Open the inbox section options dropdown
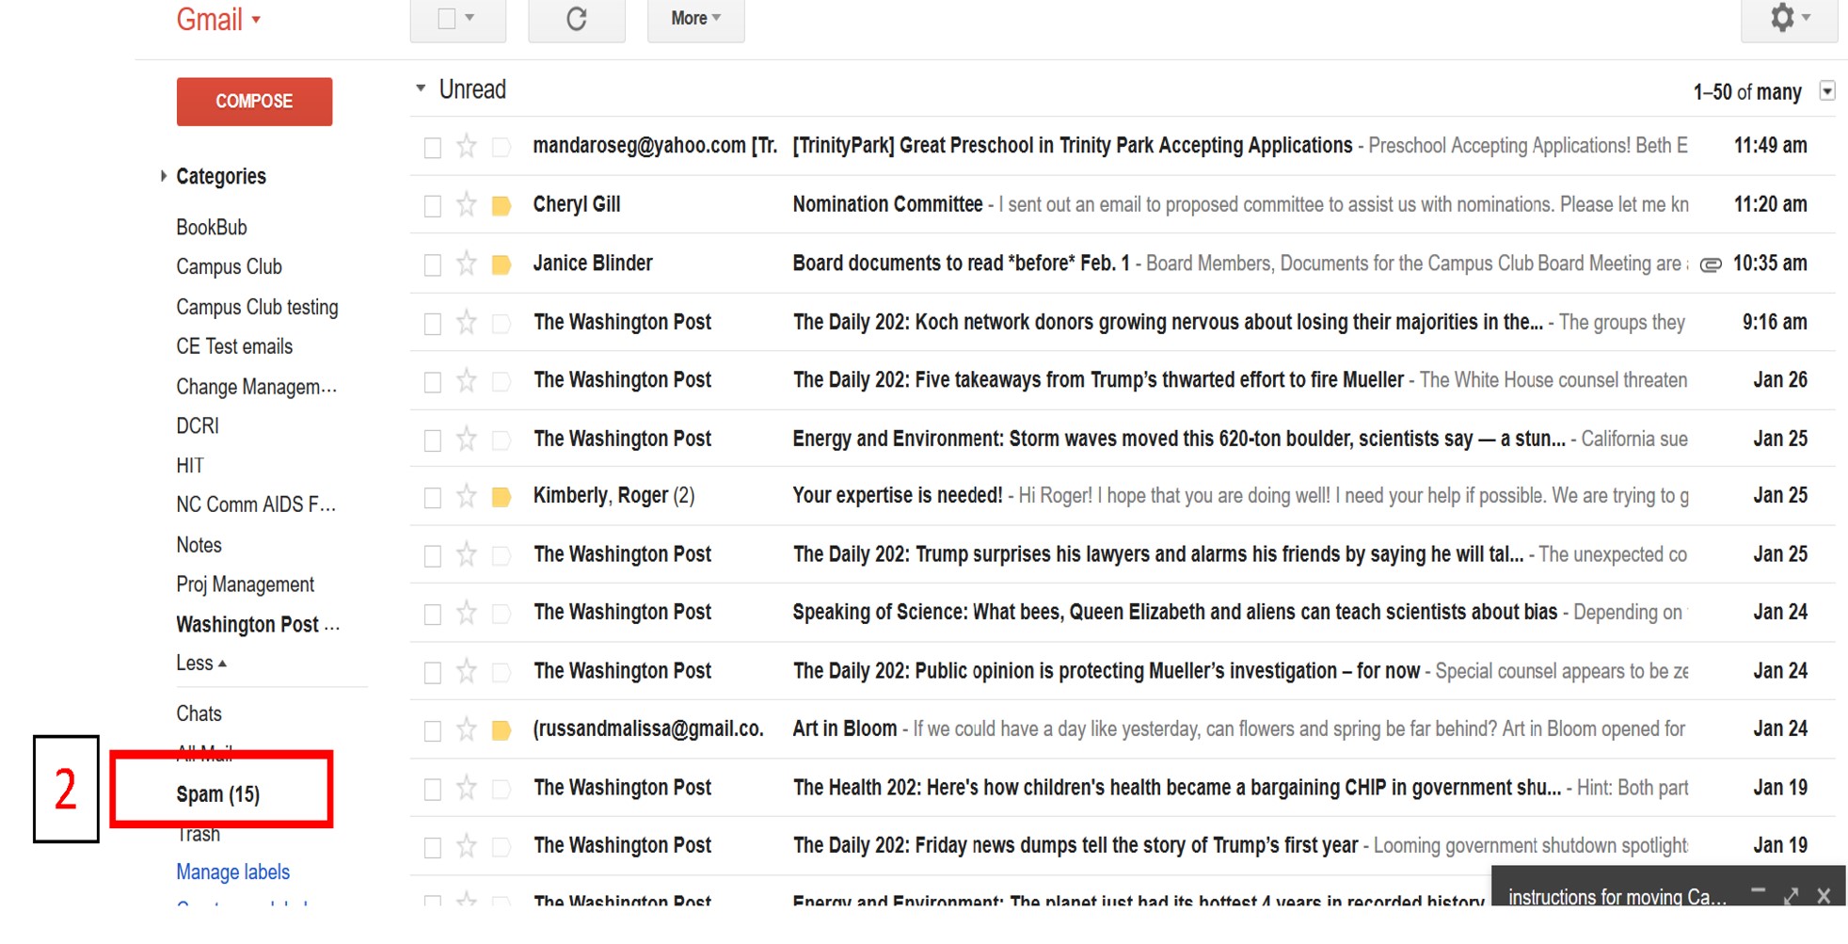This screenshot has width=1848, height=944. (1827, 91)
